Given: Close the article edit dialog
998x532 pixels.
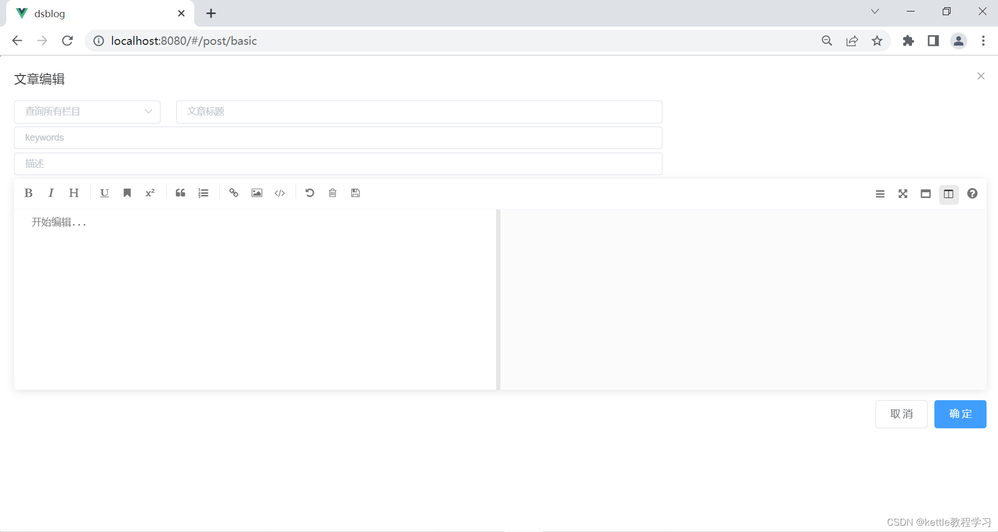Looking at the screenshot, I should click(x=981, y=76).
